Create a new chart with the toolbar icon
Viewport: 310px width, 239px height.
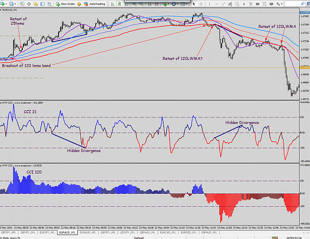coord(2,4)
